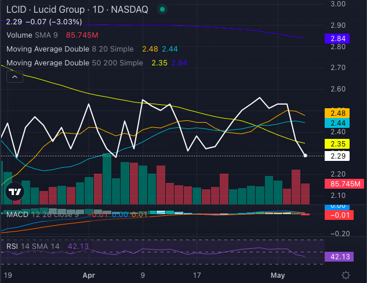Viewport: 367px width, 283px height.
Task: Click the 2.44 cyan price label
Action: coord(337,123)
